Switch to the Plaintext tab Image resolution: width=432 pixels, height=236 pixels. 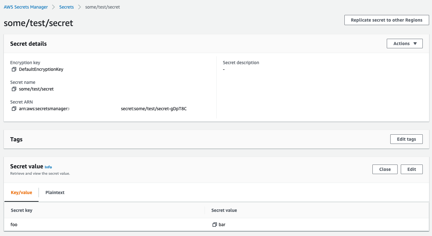55,192
